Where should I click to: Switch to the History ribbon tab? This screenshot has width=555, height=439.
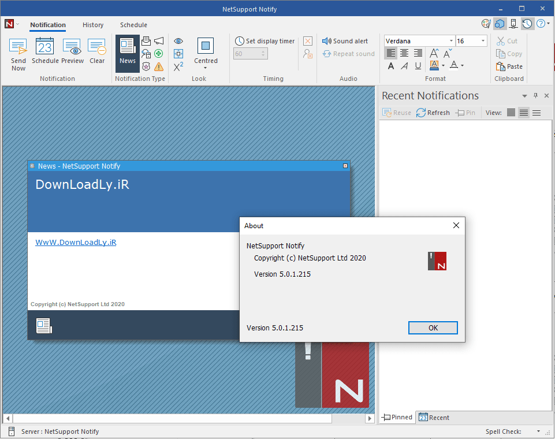click(93, 25)
